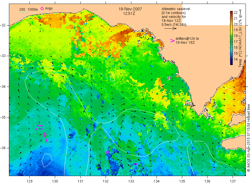This screenshot has height=185, width=252.
Task: Click the '136' longitude axis label
Action: 207,181
